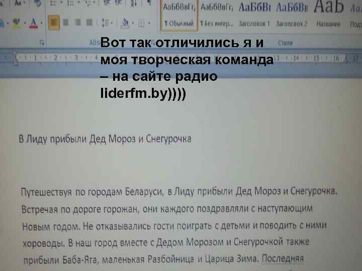Click the line starting 'Встречая по дороге горожан'
Screen dimensions: 362x271
[167, 209]
